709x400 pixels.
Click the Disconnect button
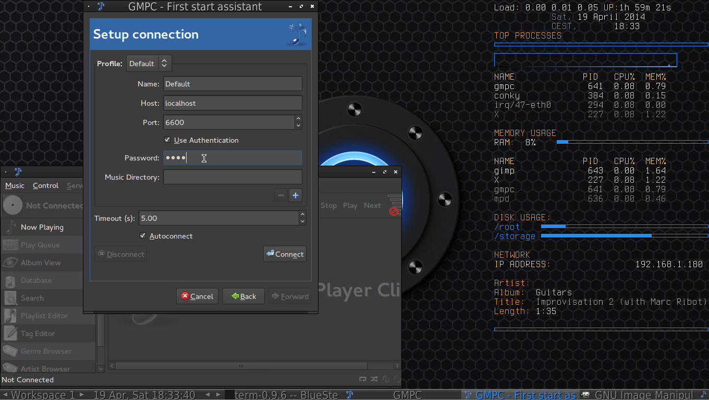click(121, 254)
